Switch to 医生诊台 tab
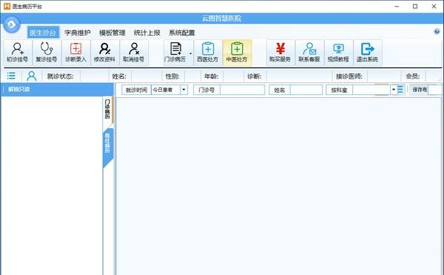The image size is (444, 275). [43, 33]
